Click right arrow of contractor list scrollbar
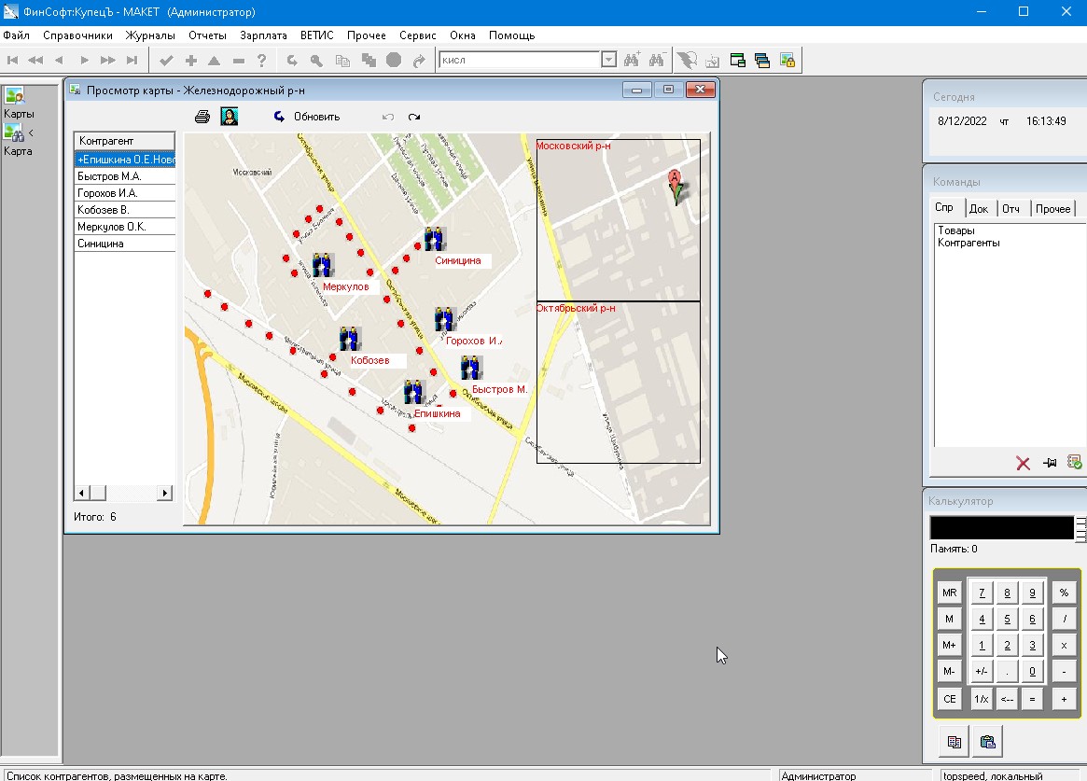The width and height of the screenshot is (1087, 781). pos(166,493)
